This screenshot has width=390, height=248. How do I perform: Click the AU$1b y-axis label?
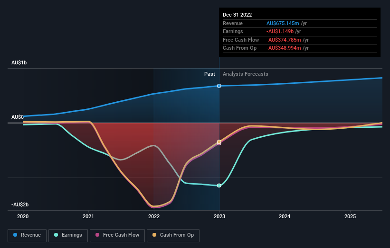(x=19, y=62)
